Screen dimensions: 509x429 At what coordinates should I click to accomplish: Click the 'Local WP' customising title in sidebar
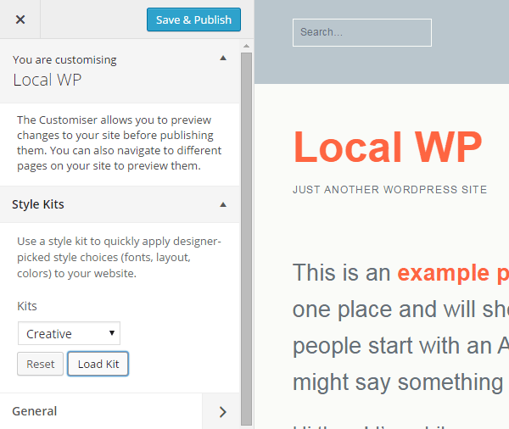[x=48, y=80]
